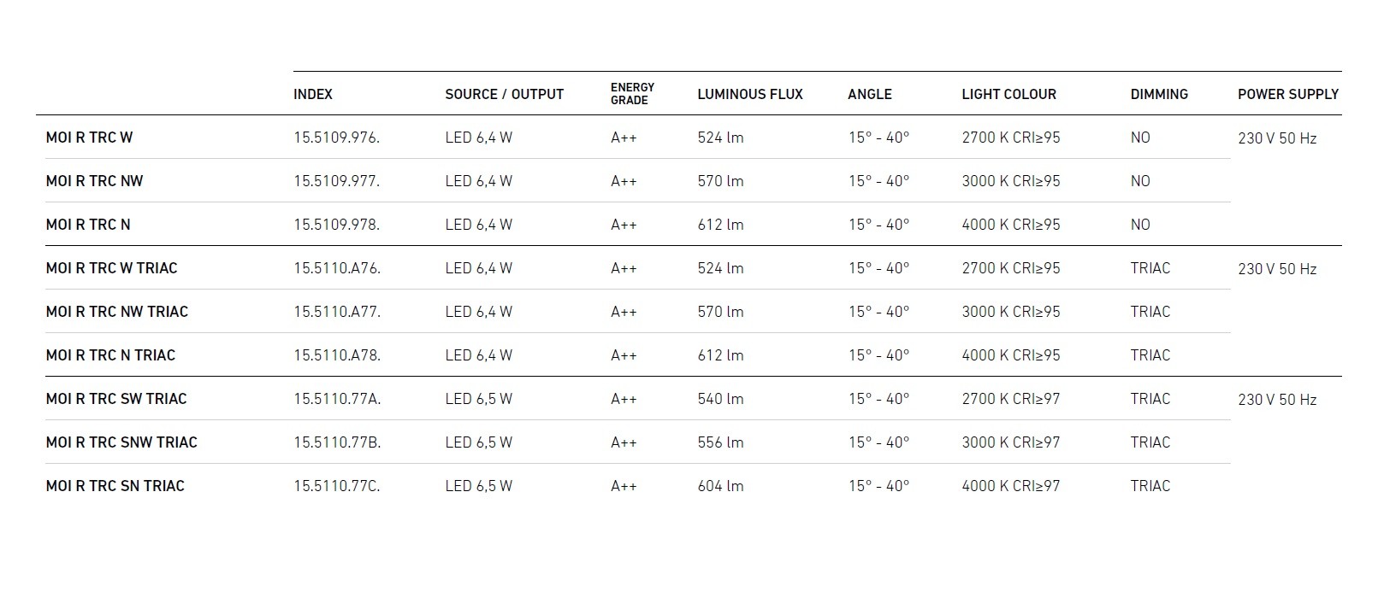
Task: Click the INDEX column header
Action: 313,94
